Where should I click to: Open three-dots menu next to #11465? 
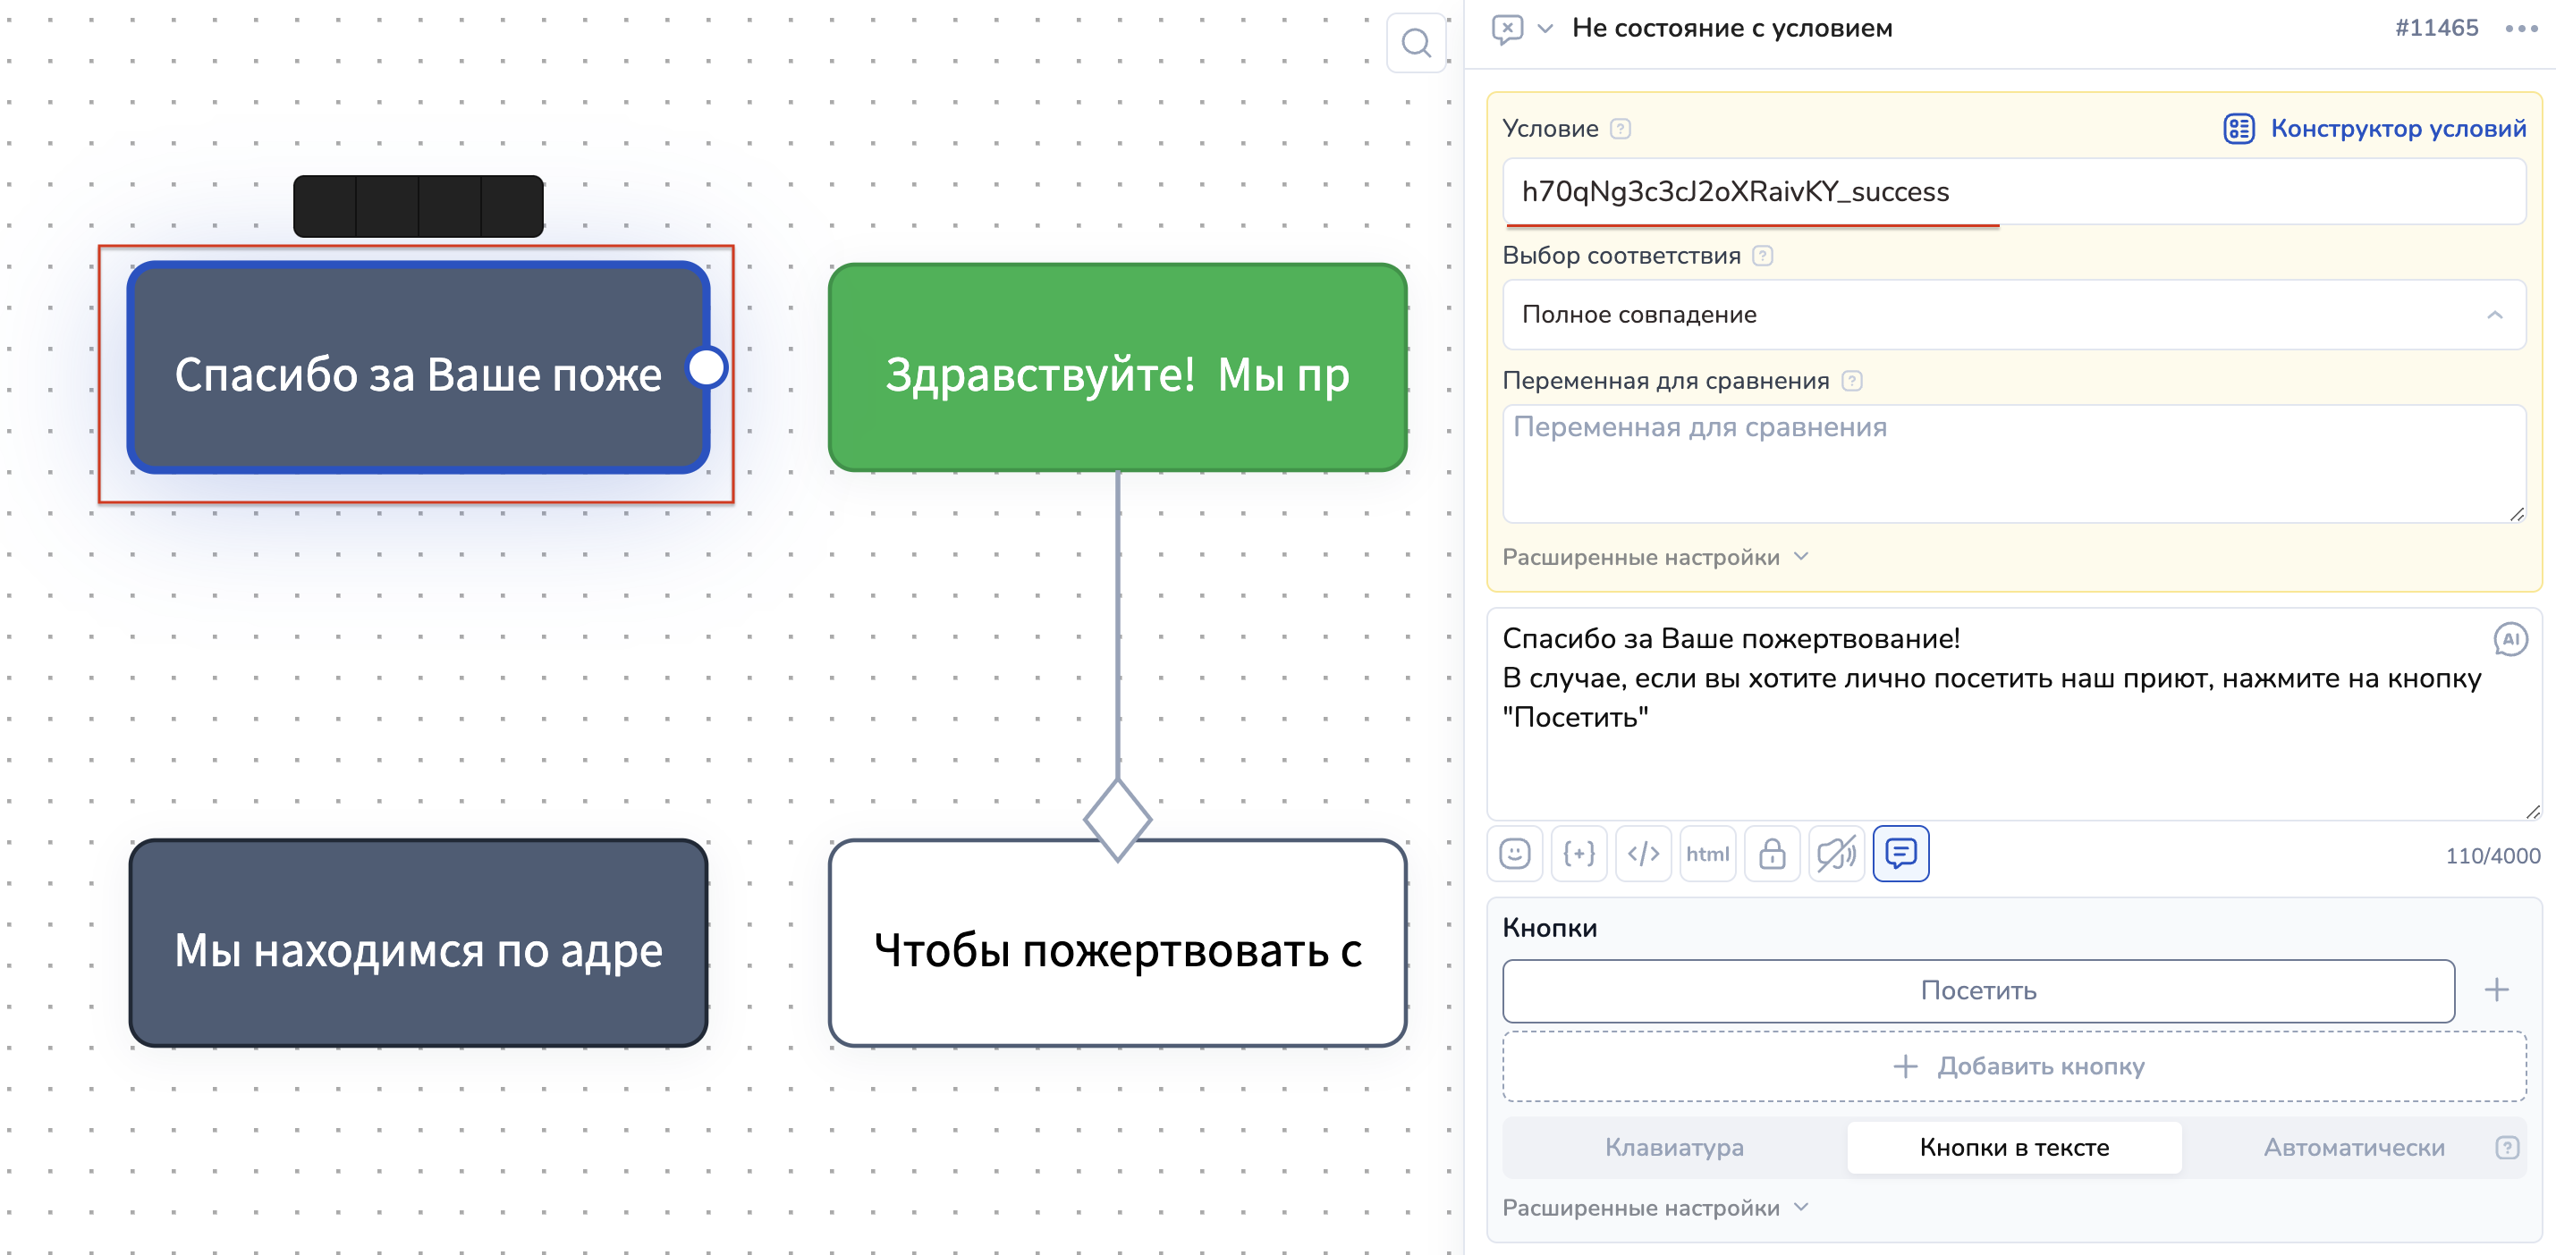coord(2520,29)
